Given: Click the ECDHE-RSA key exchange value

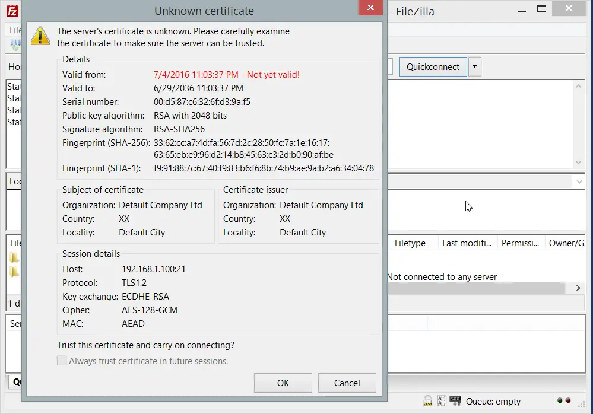Looking at the screenshot, I should pos(145,296).
